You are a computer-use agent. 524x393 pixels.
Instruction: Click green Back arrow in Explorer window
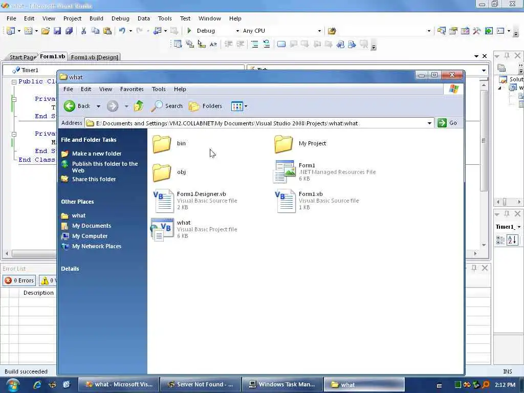[70, 106]
